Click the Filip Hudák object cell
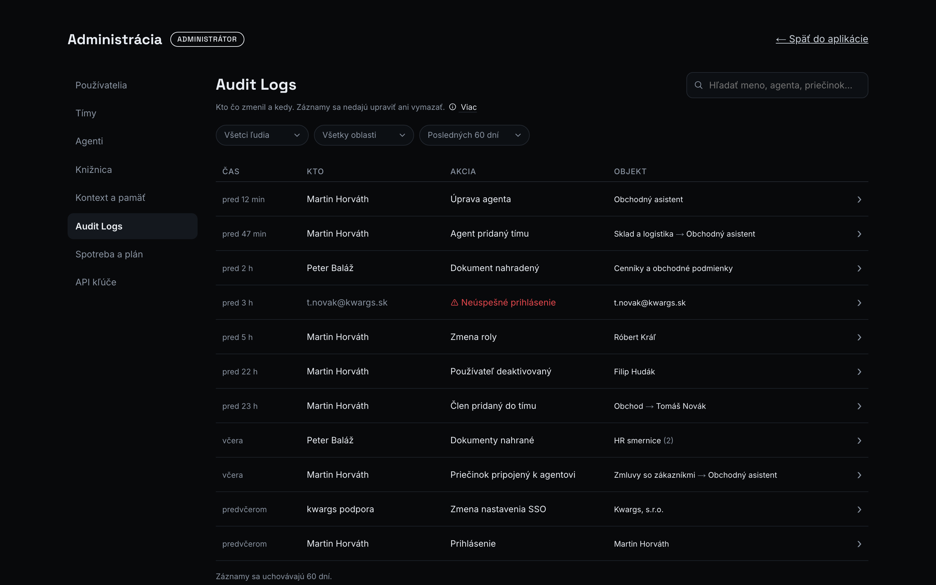936x585 pixels. click(634, 372)
